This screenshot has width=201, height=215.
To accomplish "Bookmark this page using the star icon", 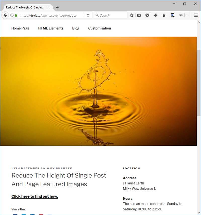I will pyautogui.click(x=132, y=15).
